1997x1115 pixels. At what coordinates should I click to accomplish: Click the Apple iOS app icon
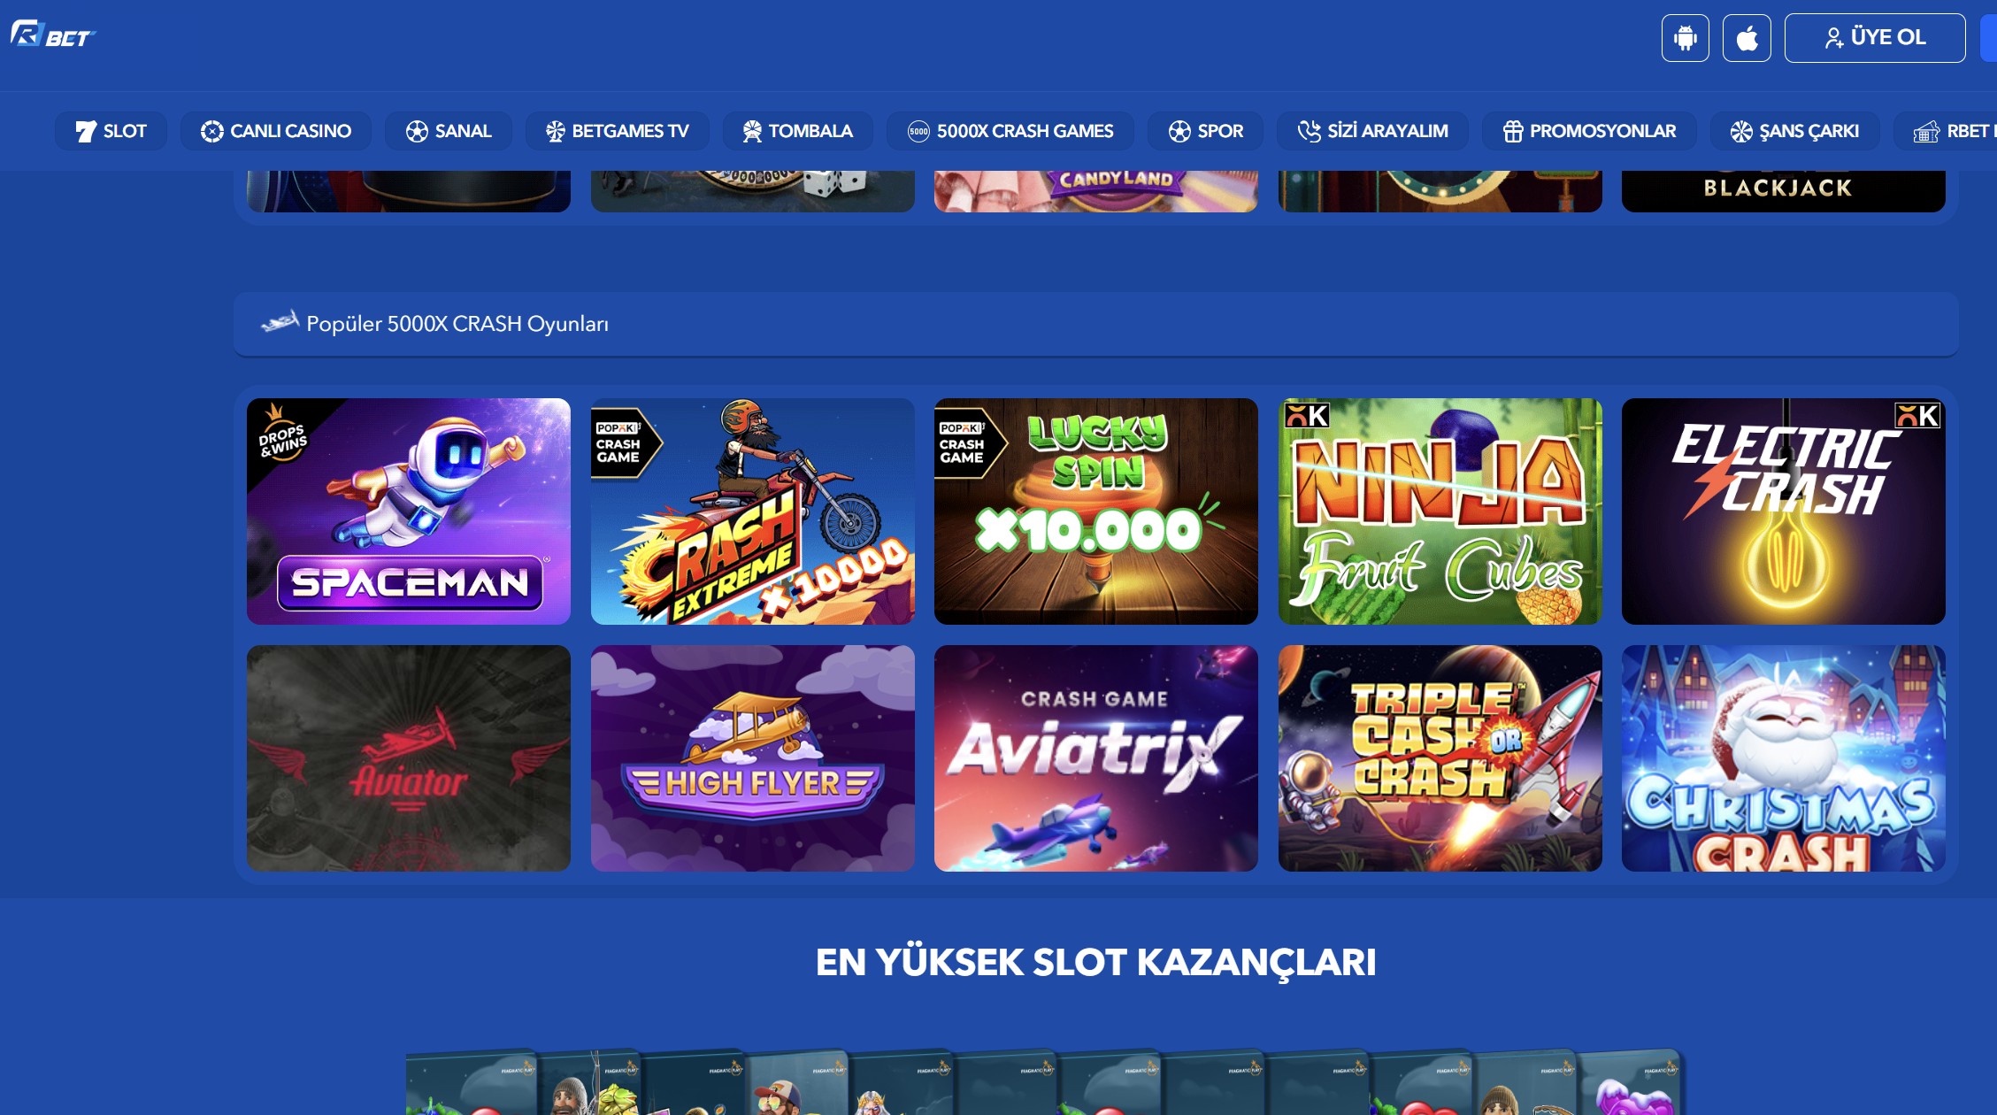click(x=1747, y=38)
